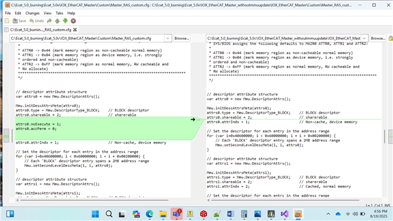Viewport: 393px width, 221px height.
Task: Go to next change with down arrow
Action: click(x=65, y=21)
